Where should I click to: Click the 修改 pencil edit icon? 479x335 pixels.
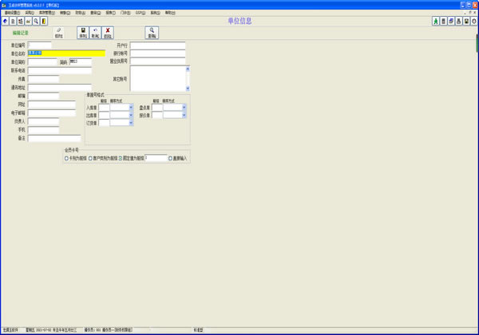click(58, 32)
